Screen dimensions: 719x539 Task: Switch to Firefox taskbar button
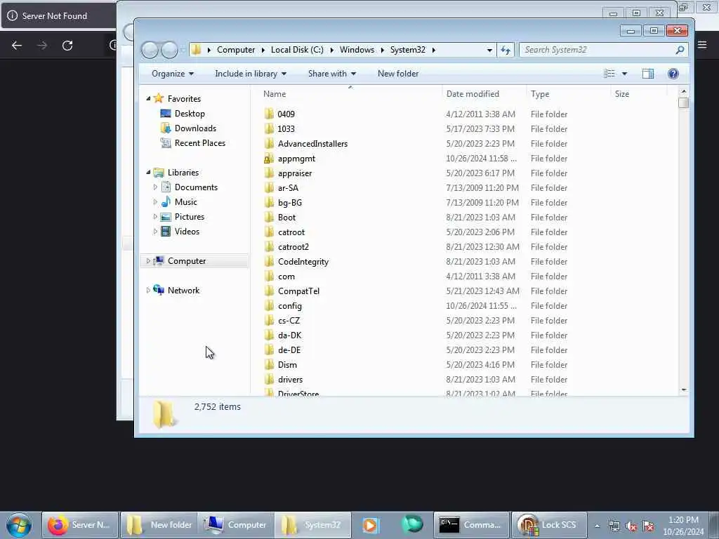(80, 525)
